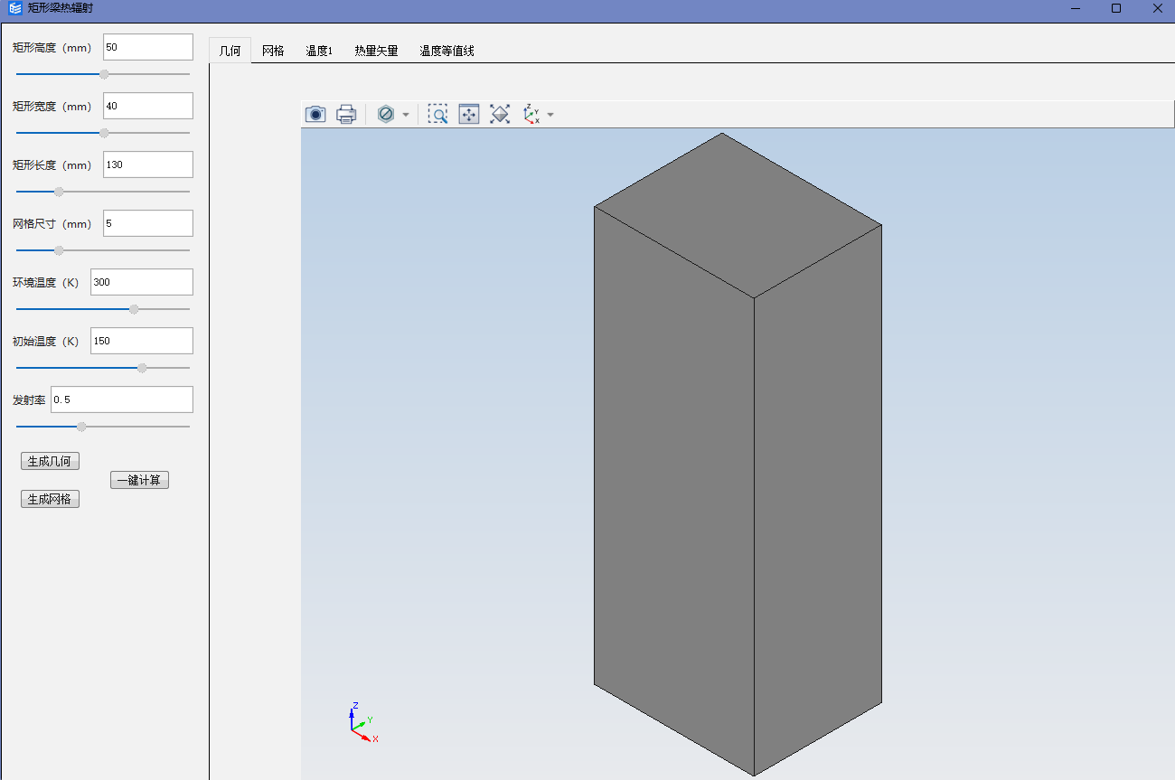
Task: Click the gray rectangular beam model
Action: pyautogui.click(x=738, y=454)
